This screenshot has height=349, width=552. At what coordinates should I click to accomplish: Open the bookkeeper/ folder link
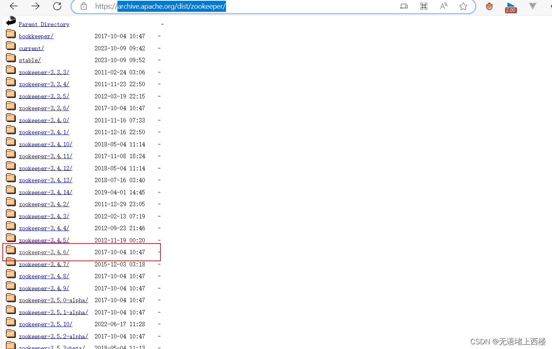(36, 36)
